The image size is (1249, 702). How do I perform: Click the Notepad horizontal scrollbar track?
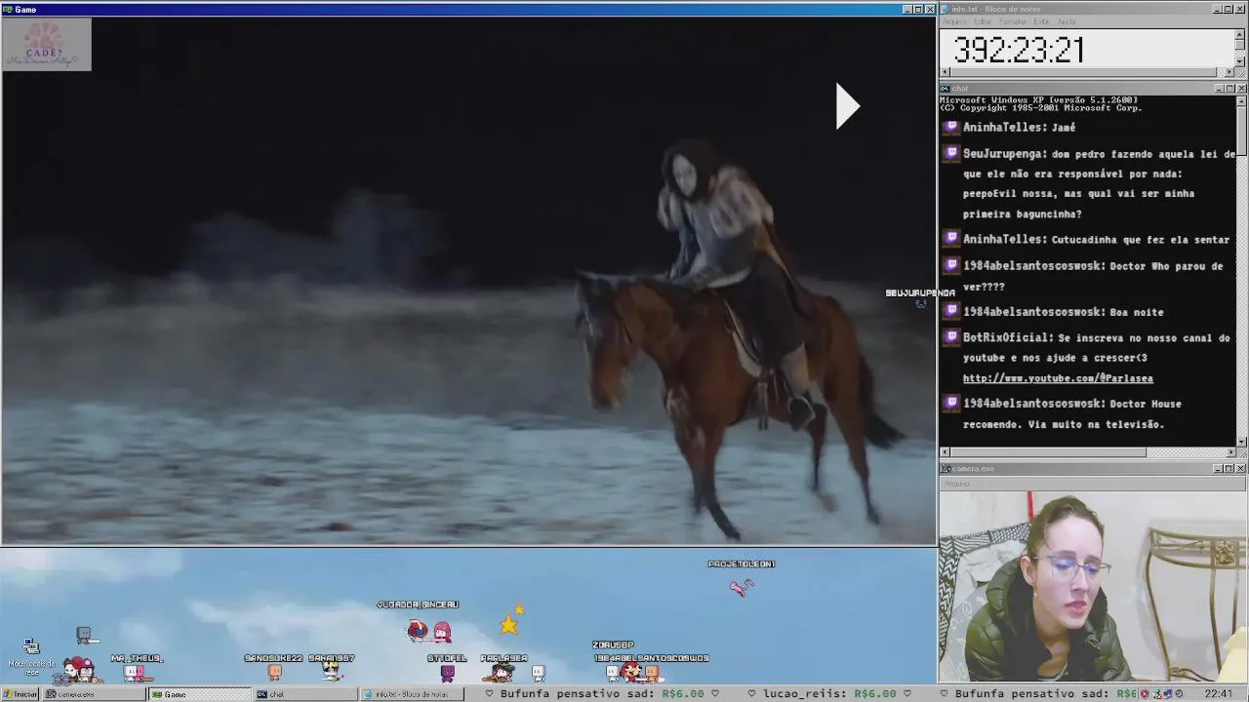[1087, 72]
